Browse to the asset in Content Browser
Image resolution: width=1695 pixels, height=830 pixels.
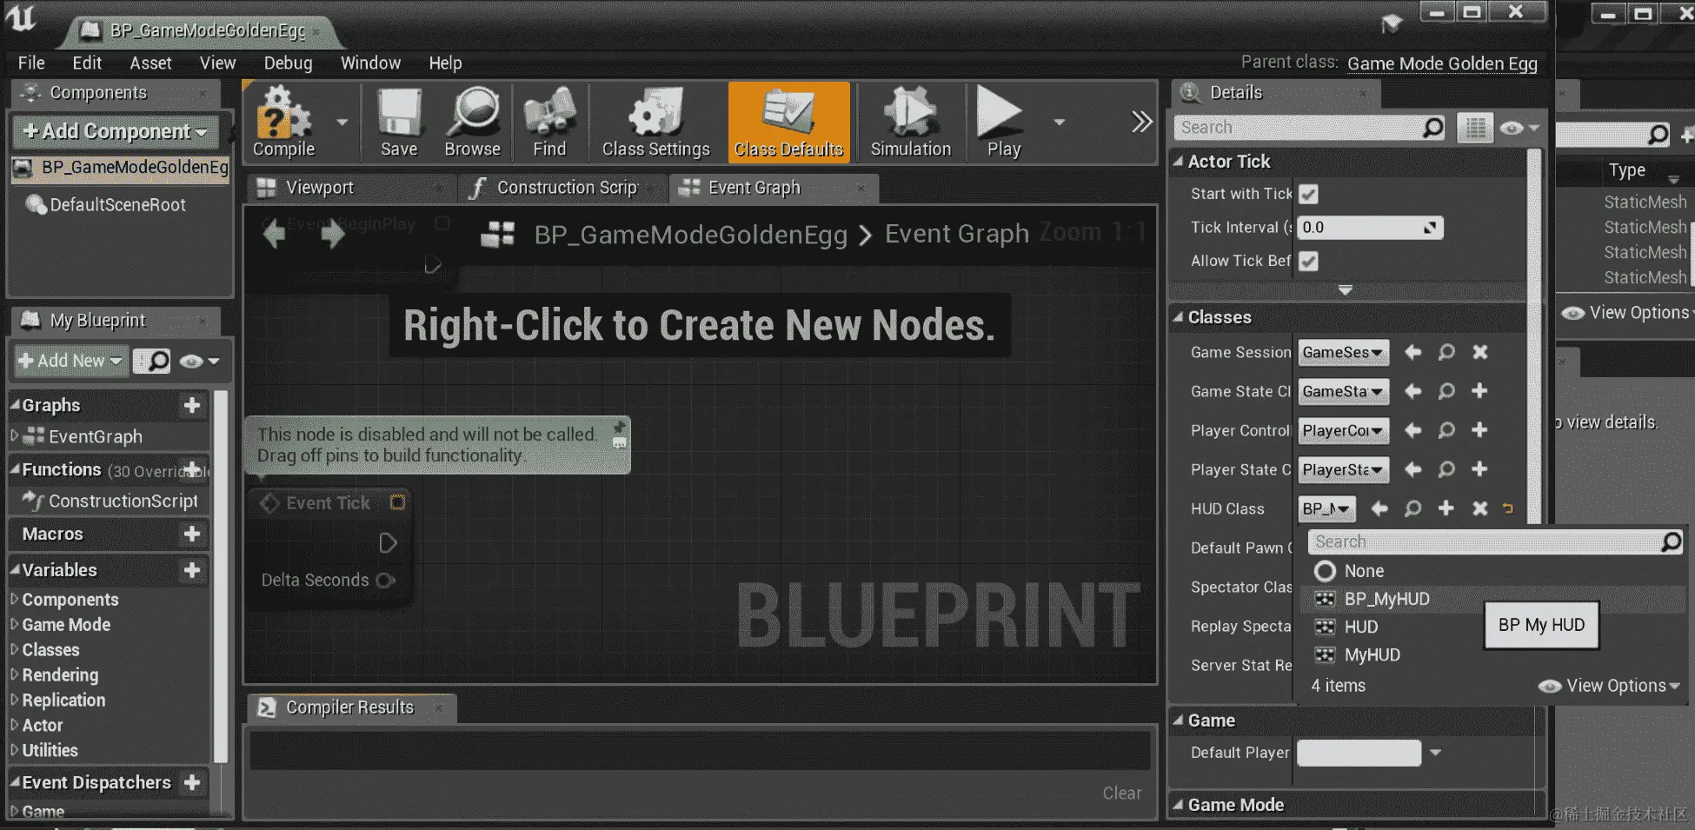coord(472,123)
